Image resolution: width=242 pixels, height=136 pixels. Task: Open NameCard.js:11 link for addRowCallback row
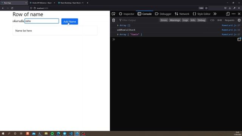click(x=231, y=30)
